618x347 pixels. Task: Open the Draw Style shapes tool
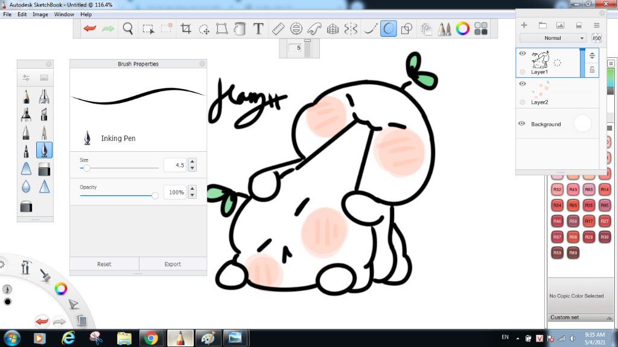tap(406, 28)
